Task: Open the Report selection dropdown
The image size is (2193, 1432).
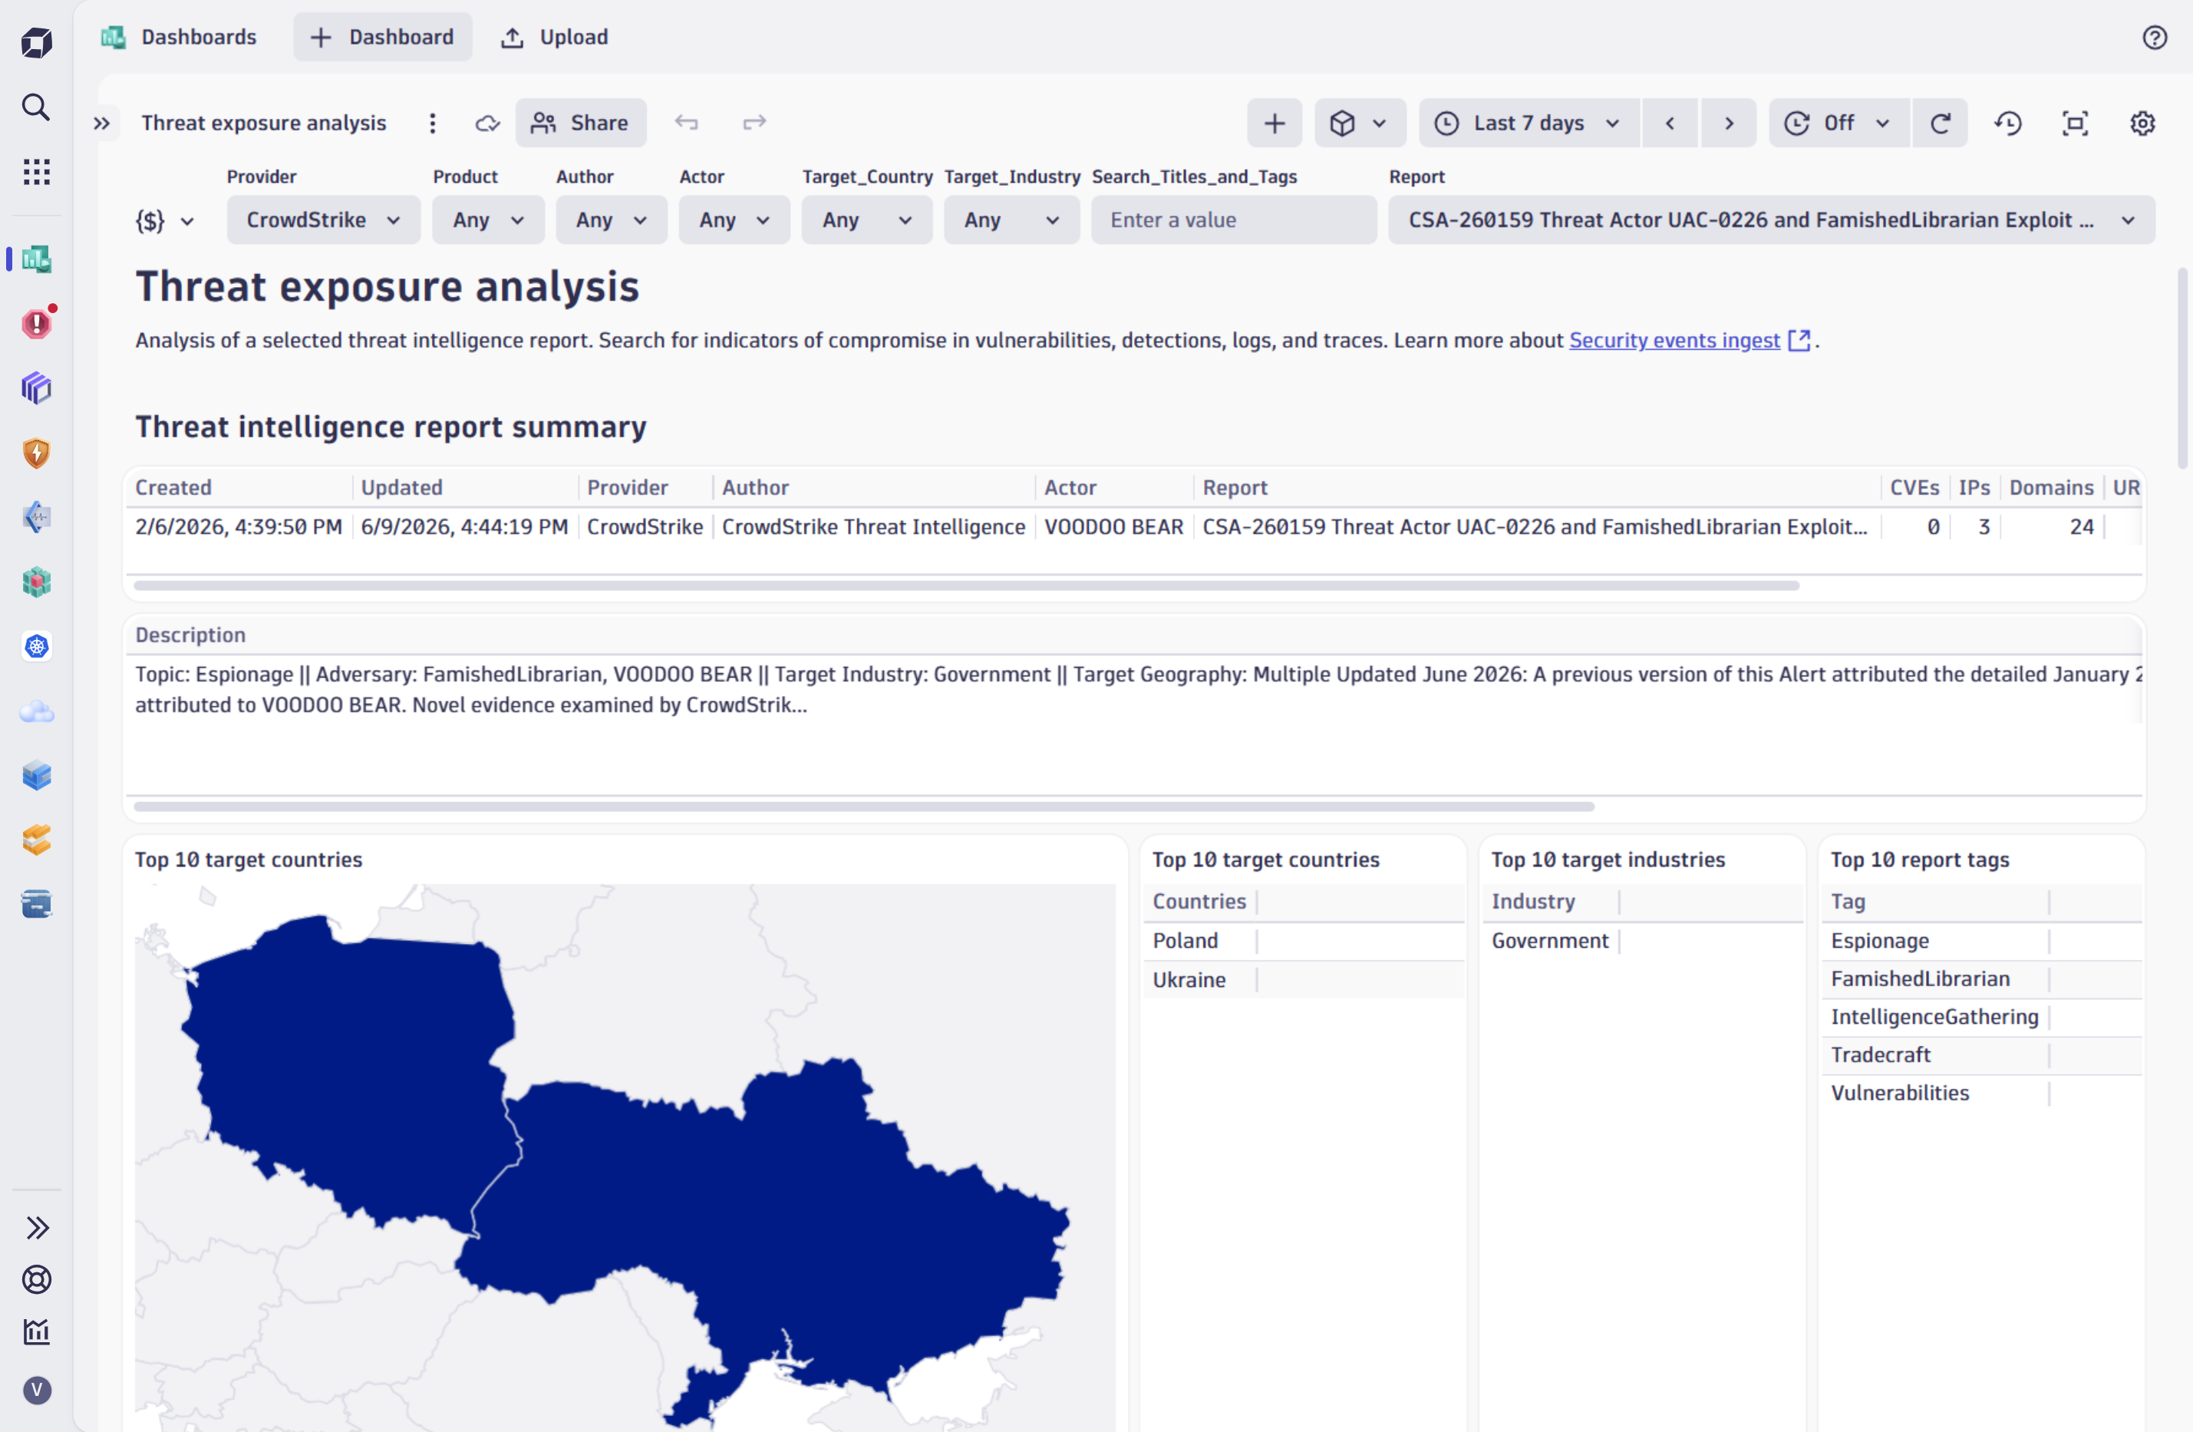Action: (1771, 220)
